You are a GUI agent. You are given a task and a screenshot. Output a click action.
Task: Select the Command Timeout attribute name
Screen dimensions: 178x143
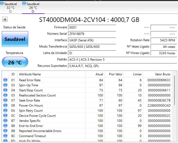32,136
